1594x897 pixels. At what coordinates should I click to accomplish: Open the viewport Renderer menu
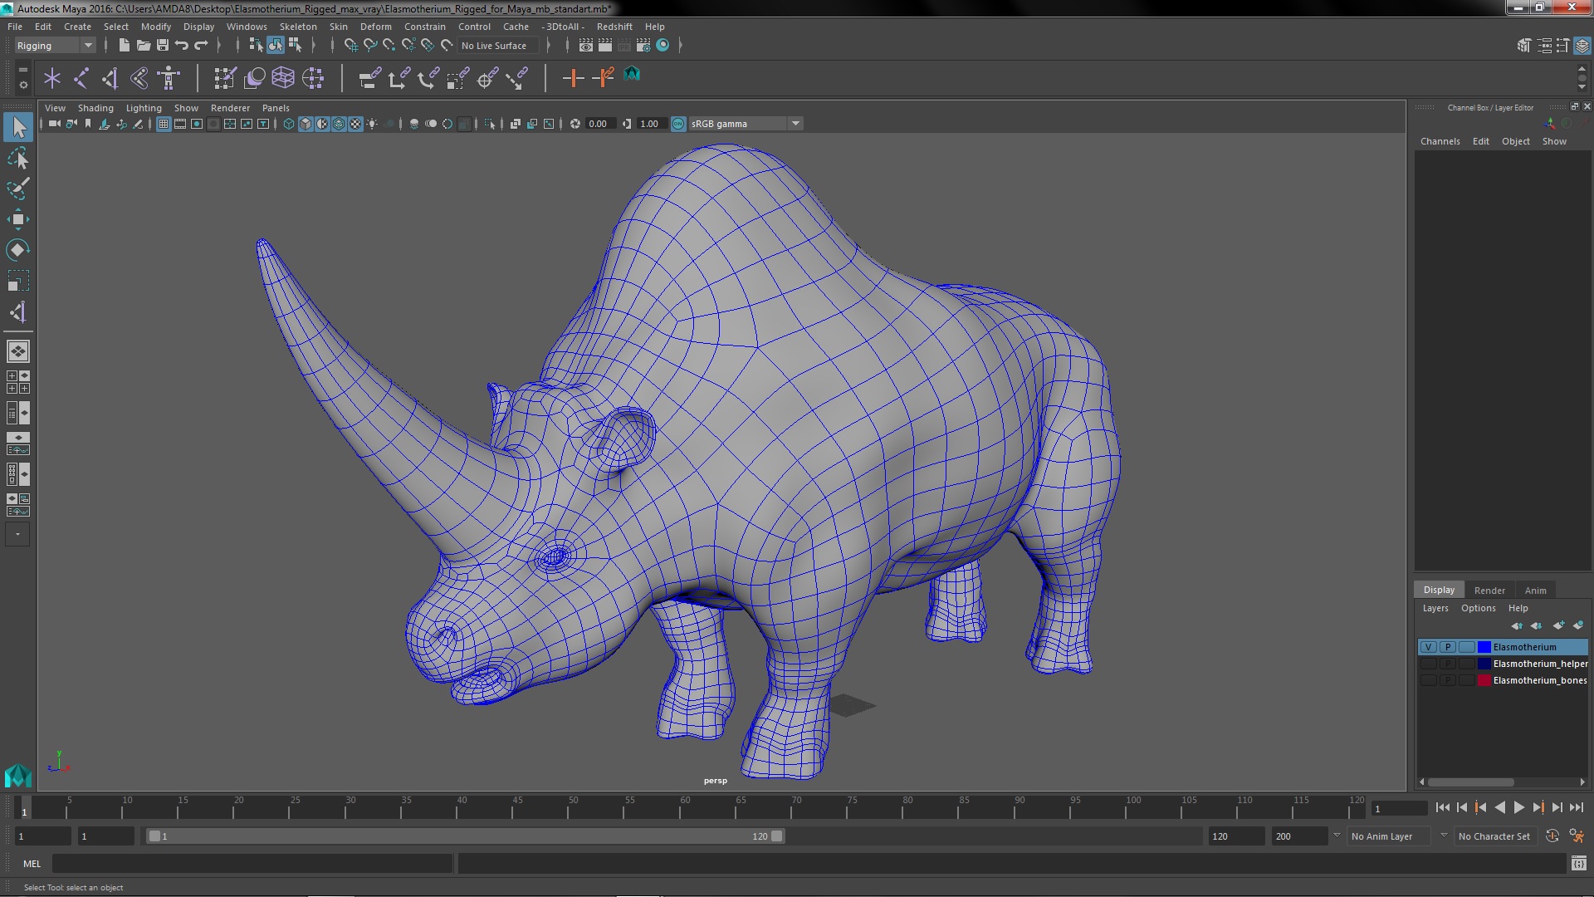230,108
